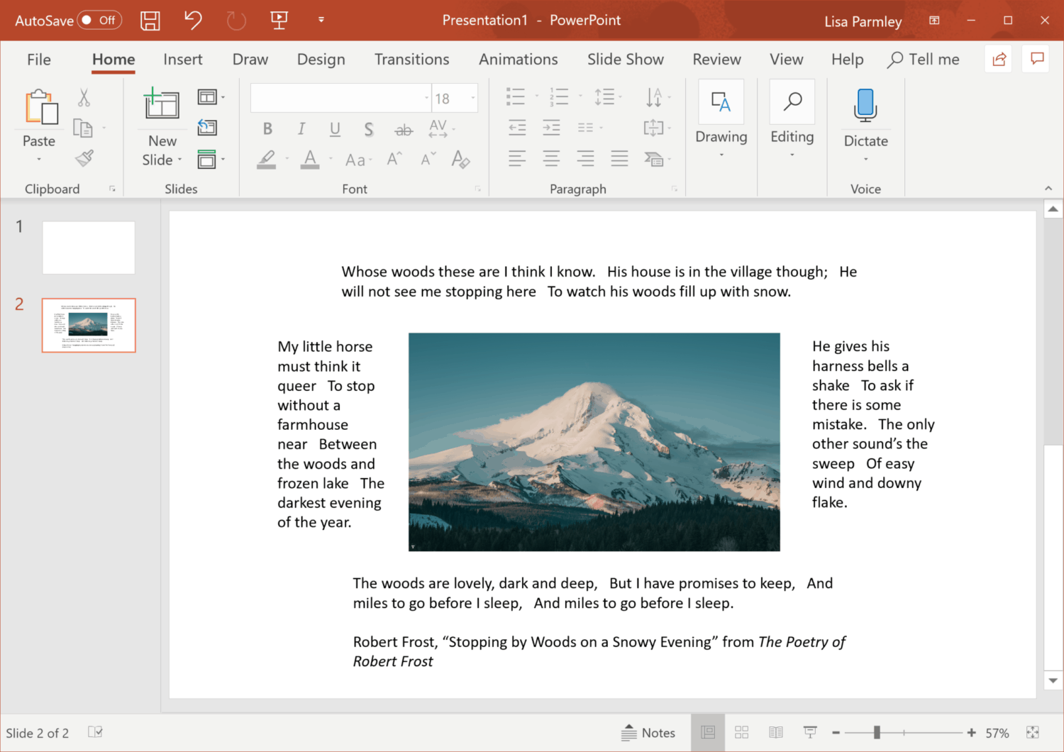Increase font size

[x=394, y=159]
